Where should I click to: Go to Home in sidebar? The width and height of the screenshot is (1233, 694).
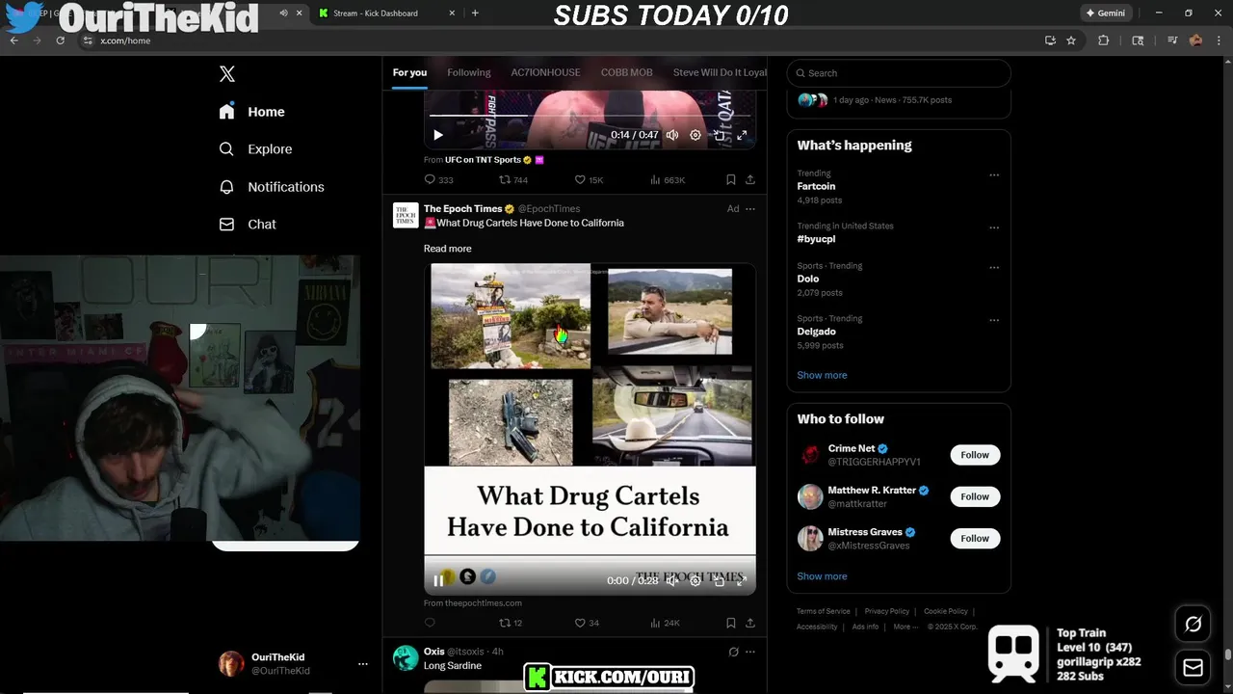[251, 112]
